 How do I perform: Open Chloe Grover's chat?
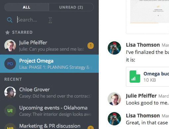pos(49,92)
